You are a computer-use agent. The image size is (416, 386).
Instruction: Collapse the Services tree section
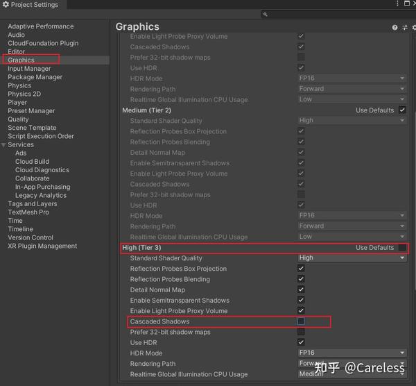click(3, 144)
